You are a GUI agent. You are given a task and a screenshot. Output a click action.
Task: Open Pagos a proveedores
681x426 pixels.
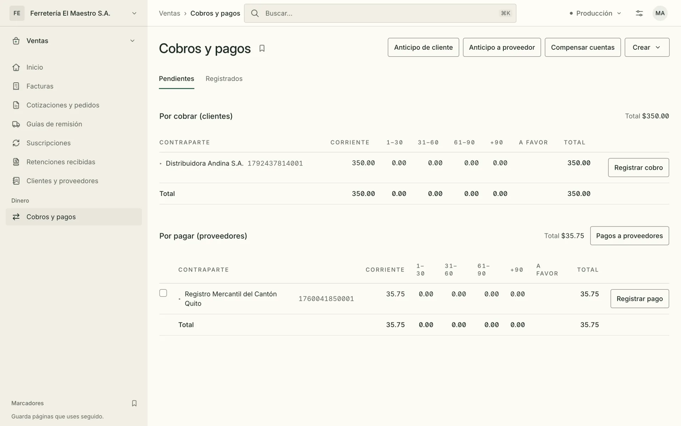[629, 236]
